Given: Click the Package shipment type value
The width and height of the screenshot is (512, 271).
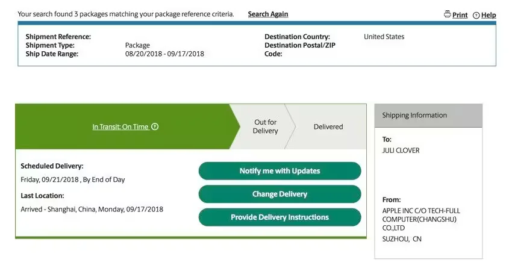Looking at the screenshot, I should pyautogui.click(x=137, y=45).
